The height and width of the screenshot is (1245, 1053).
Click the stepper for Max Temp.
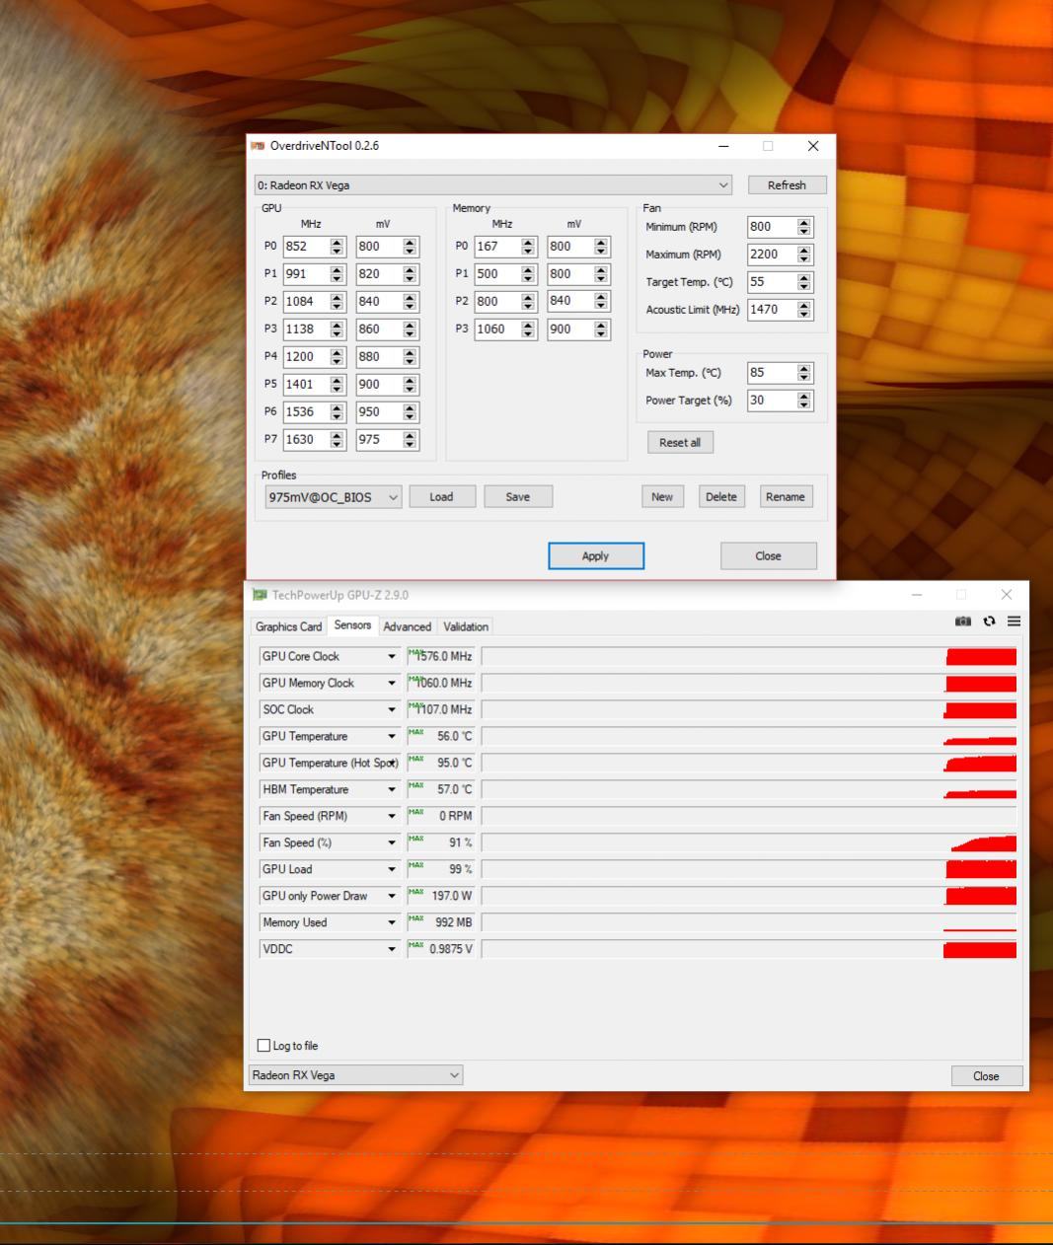coord(804,373)
